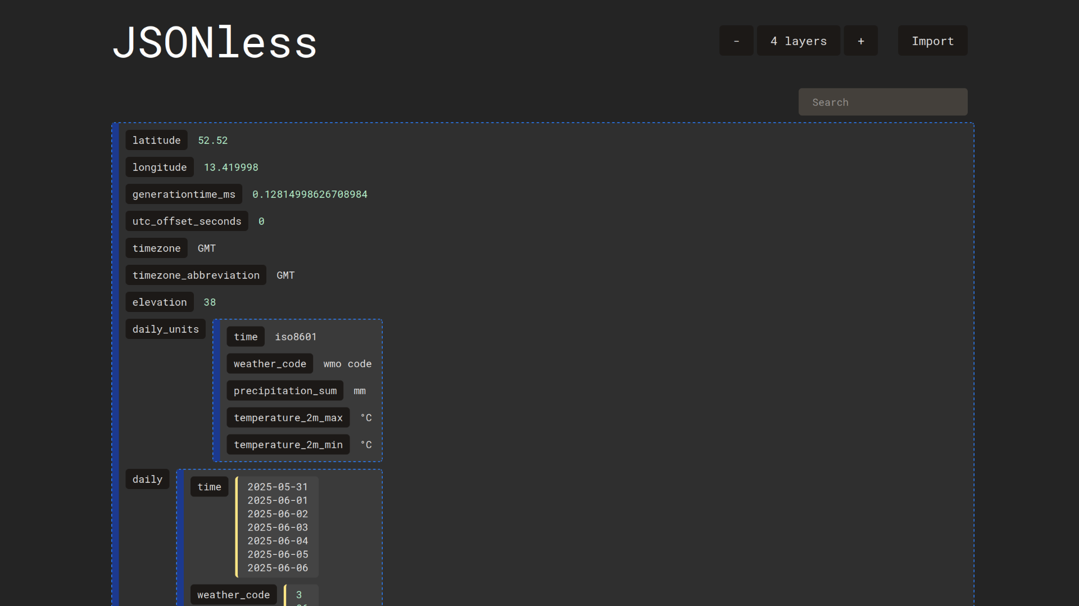This screenshot has height=606, width=1079.
Task: Collapse the time key under daily
Action: (209, 487)
